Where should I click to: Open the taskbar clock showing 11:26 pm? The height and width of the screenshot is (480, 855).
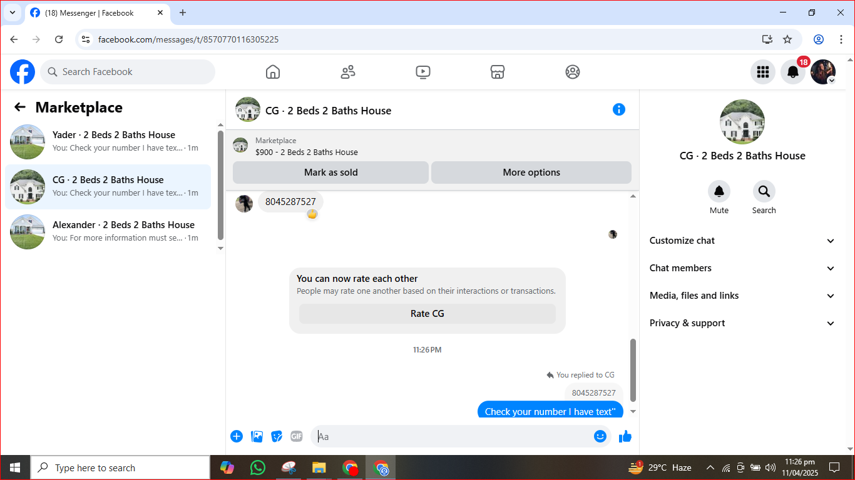click(x=799, y=467)
